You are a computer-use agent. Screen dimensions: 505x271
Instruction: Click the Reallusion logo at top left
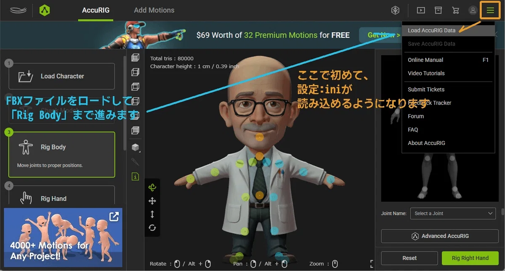click(x=18, y=10)
